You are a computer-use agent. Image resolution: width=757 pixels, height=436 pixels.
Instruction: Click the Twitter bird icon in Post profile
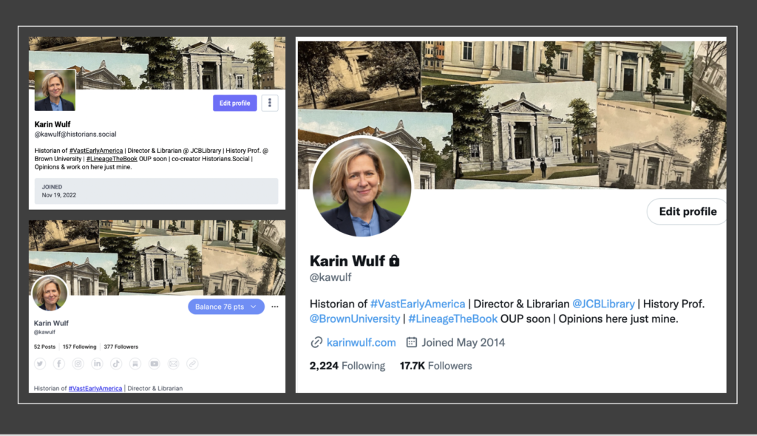tap(40, 364)
